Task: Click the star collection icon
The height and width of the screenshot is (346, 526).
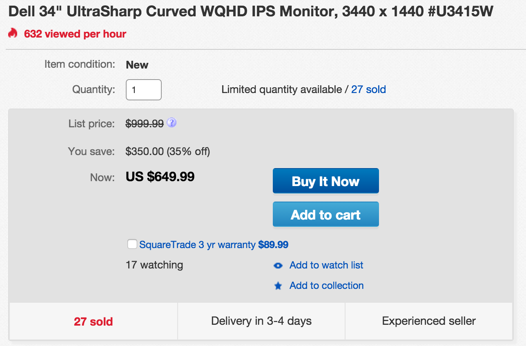Action: (x=278, y=286)
